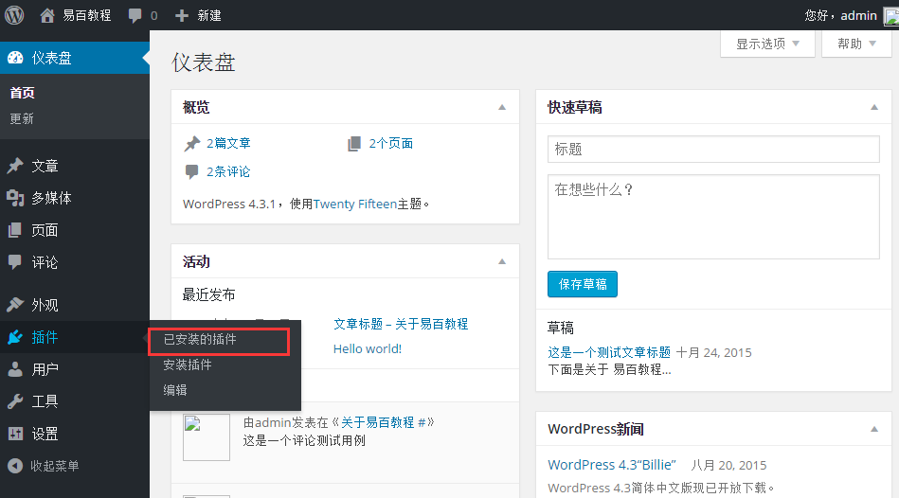Open the 外观 appearance menu
899x498 pixels.
pyautogui.click(x=45, y=305)
